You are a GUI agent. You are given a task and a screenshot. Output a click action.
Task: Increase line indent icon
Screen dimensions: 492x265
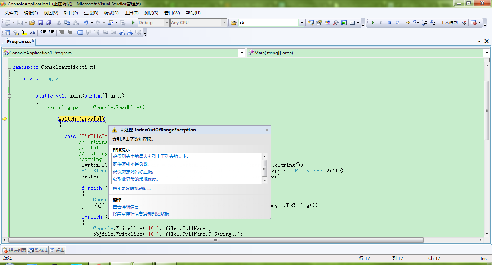tap(52, 32)
